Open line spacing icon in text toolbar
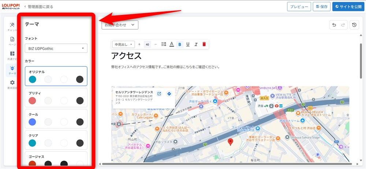366x169 pixels. pos(164,44)
